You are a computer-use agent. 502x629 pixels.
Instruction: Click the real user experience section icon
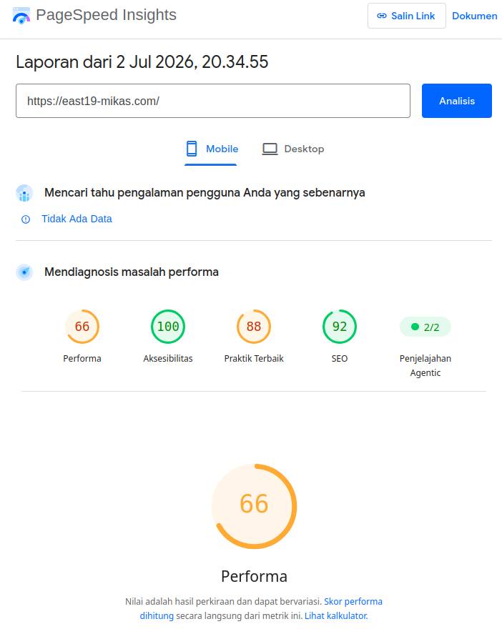(24, 194)
